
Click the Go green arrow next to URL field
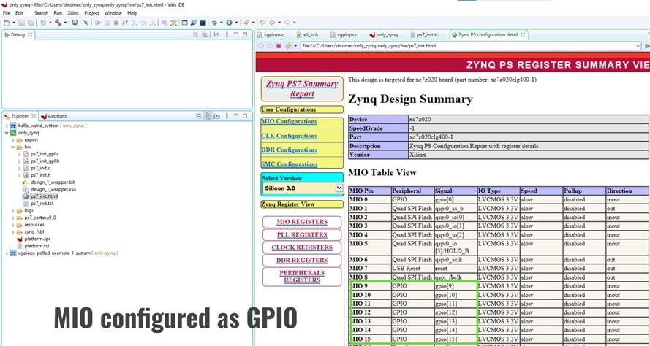click(x=648, y=46)
